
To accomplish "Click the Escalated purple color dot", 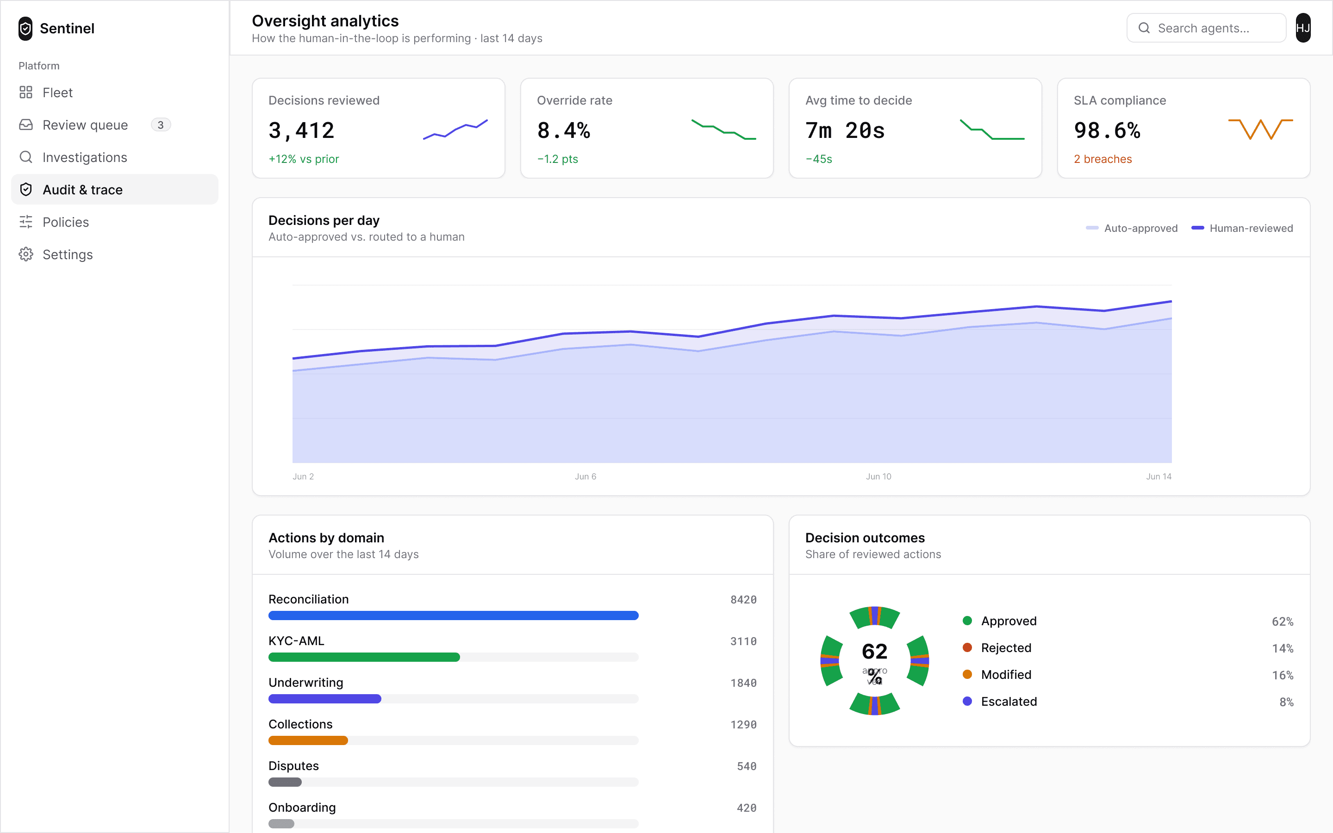I will coord(967,701).
